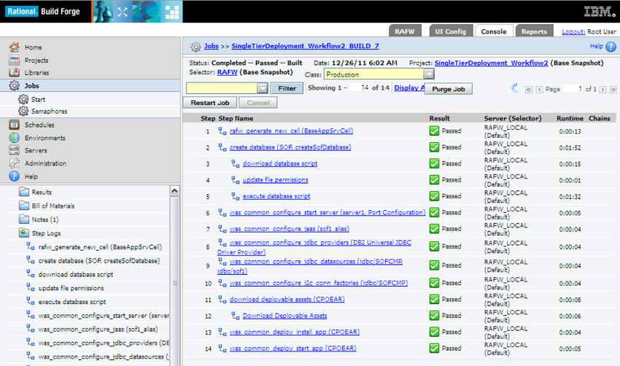
Task: Open the filter dropdown arrow
Action: tap(263, 88)
